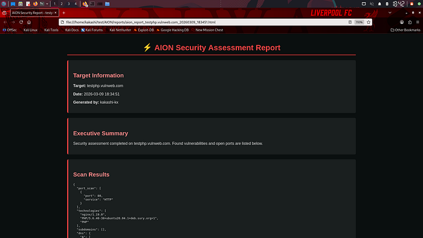Click the generated by kakashi-kx text

[95, 102]
